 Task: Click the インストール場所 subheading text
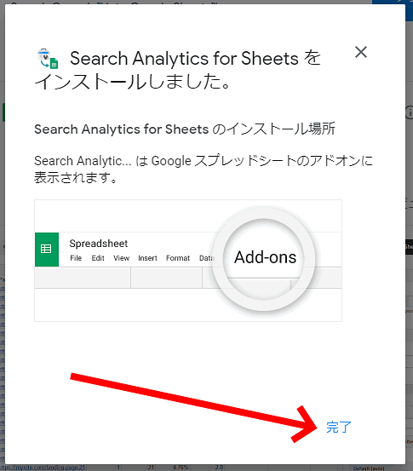(185, 129)
